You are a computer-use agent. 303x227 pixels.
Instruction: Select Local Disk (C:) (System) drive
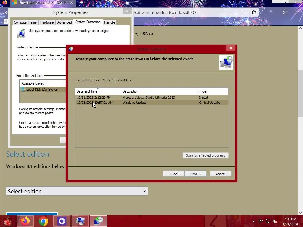click(43, 90)
